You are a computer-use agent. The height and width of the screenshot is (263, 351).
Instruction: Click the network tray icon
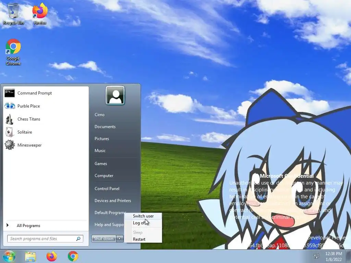coord(316,256)
